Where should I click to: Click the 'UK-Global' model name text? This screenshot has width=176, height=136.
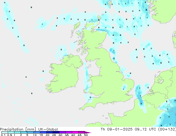pyautogui.click(x=48, y=129)
